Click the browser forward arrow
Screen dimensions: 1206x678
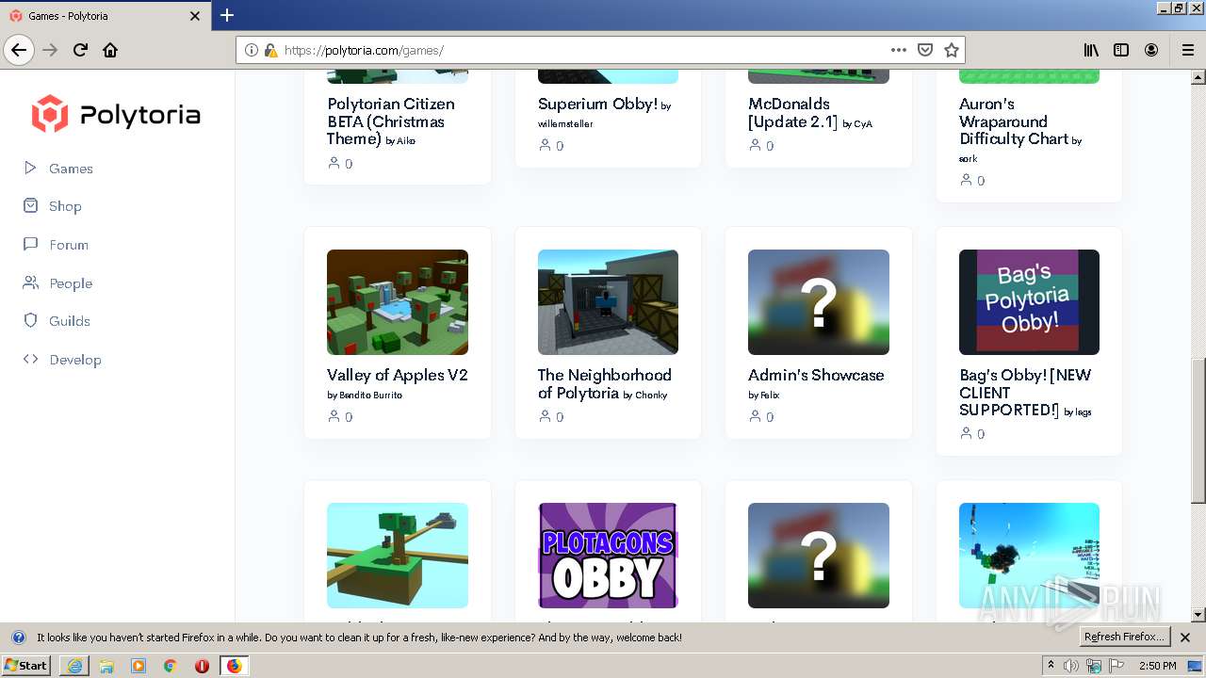point(50,50)
